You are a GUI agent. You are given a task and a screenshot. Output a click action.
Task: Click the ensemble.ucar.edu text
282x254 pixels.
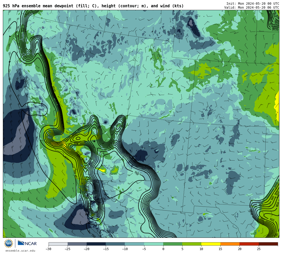coord(20,251)
